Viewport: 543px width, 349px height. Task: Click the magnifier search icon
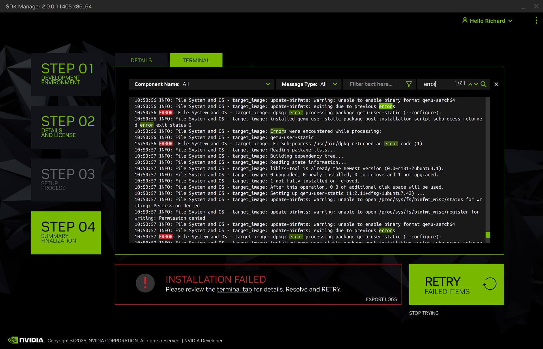coord(483,84)
